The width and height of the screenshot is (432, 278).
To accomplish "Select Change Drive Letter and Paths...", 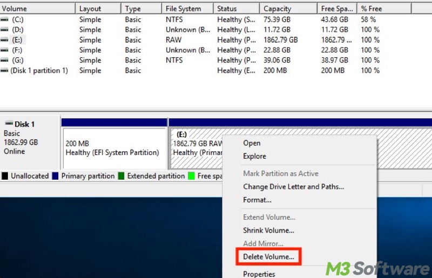I will [x=300, y=187].
